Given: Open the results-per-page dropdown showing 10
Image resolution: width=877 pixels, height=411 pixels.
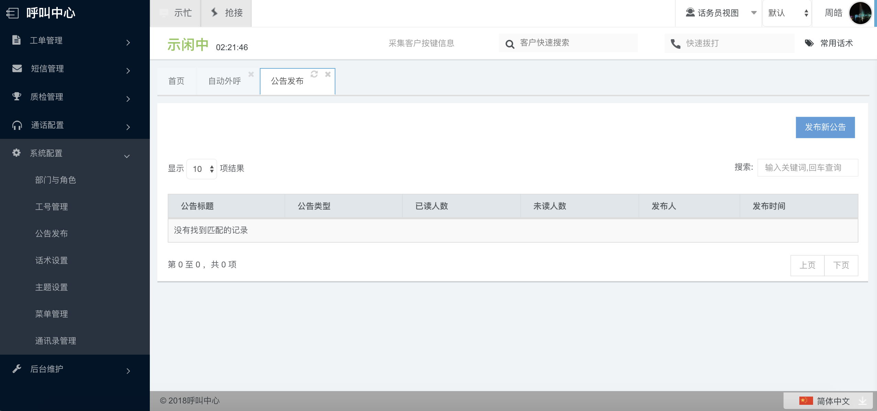Looking at the screenshot, I should click(x=202, y=169).
